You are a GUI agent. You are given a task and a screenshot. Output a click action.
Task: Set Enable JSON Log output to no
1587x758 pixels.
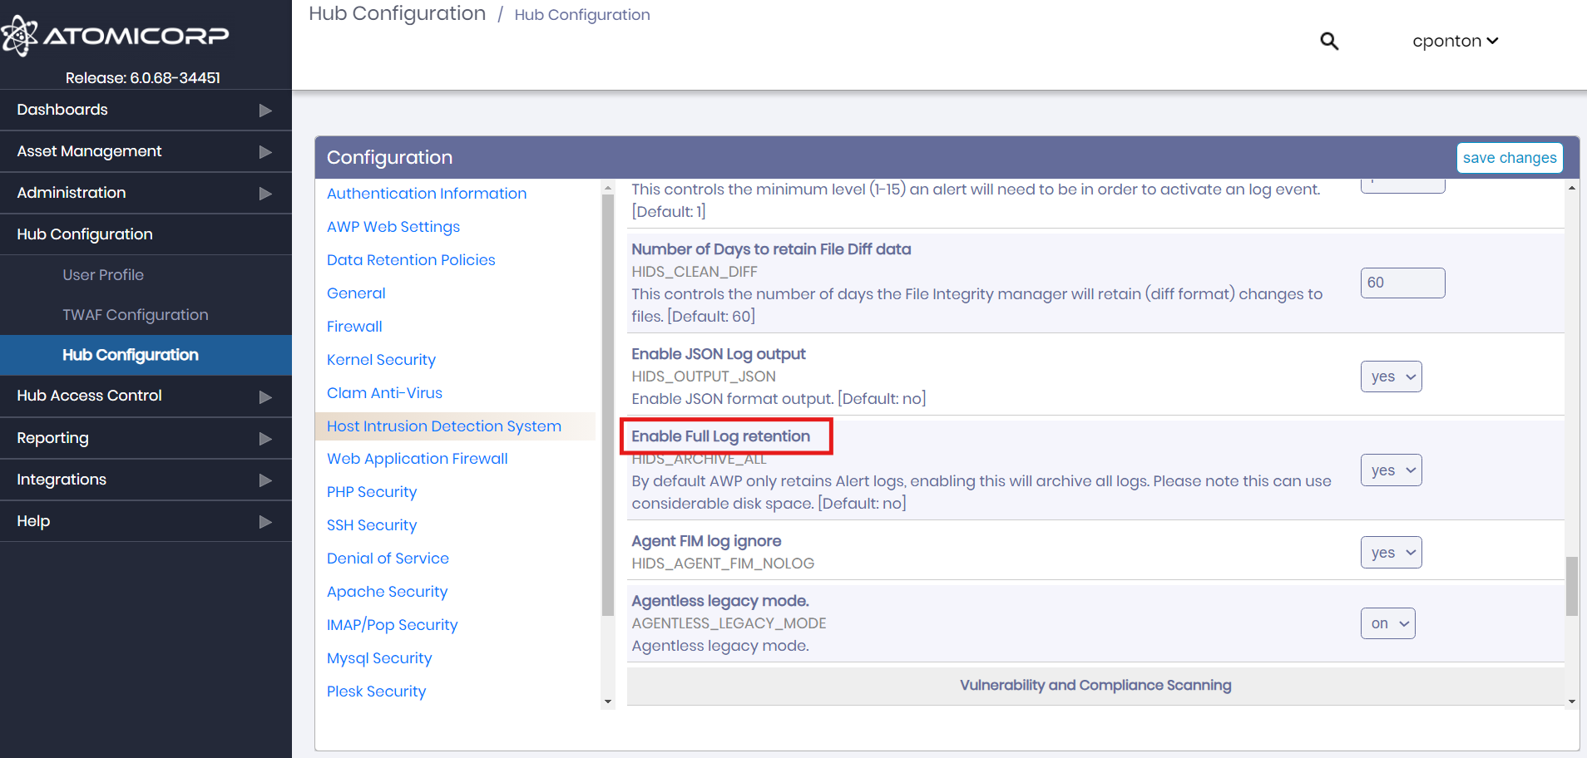pos(1391,377)
